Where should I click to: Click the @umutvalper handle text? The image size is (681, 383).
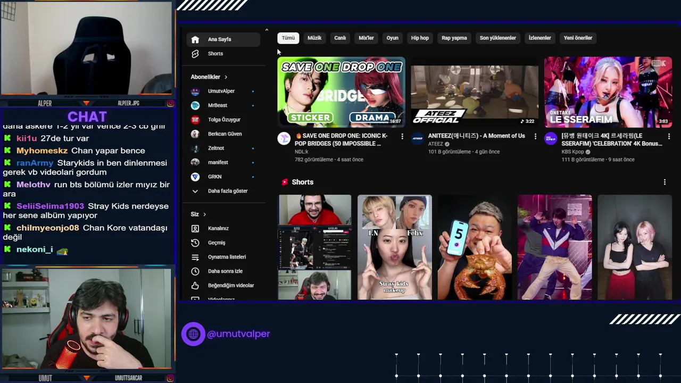[x=238, y=334]
